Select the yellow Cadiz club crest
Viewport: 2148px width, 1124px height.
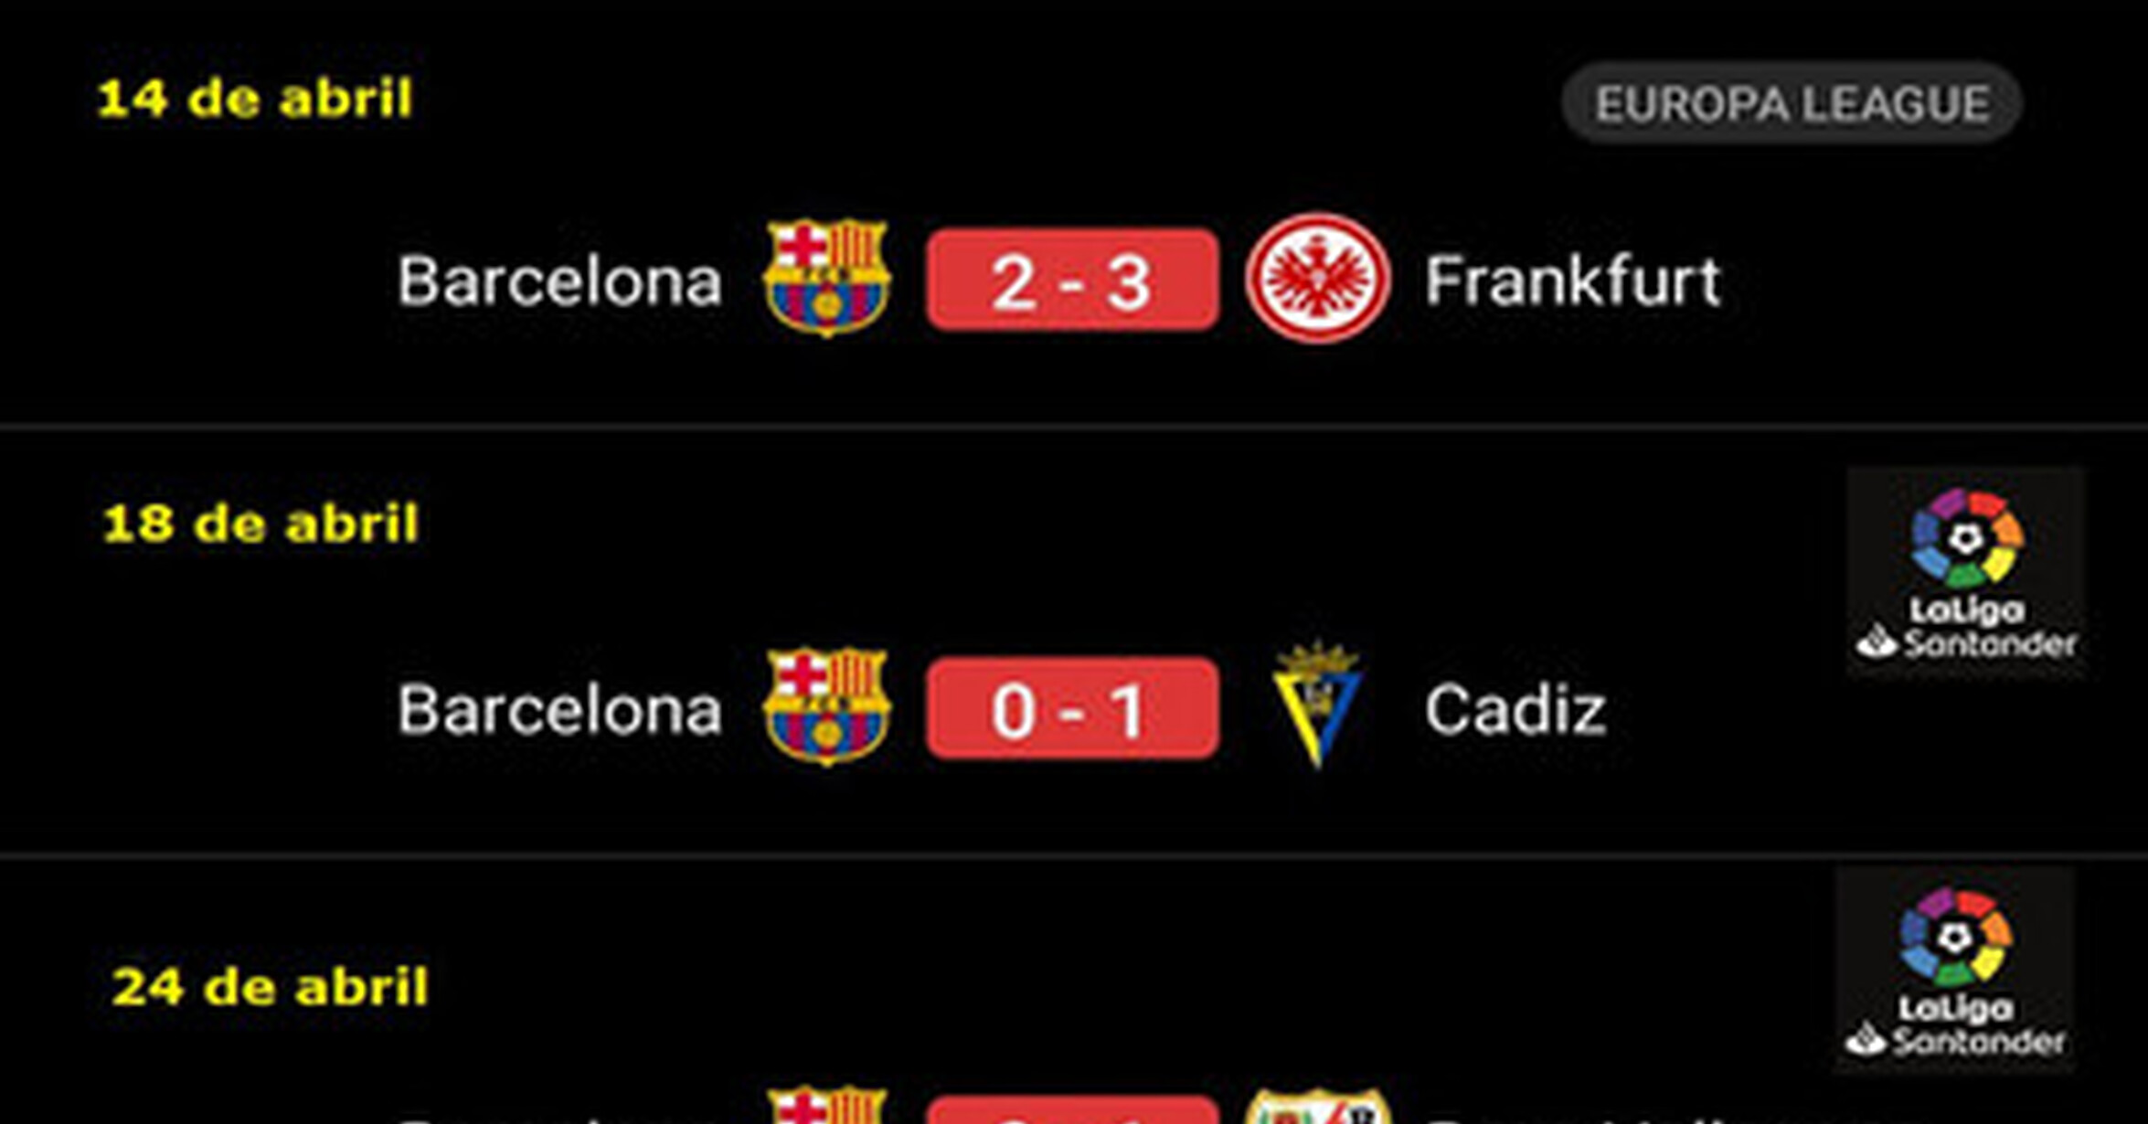(x=1317, y=705)
